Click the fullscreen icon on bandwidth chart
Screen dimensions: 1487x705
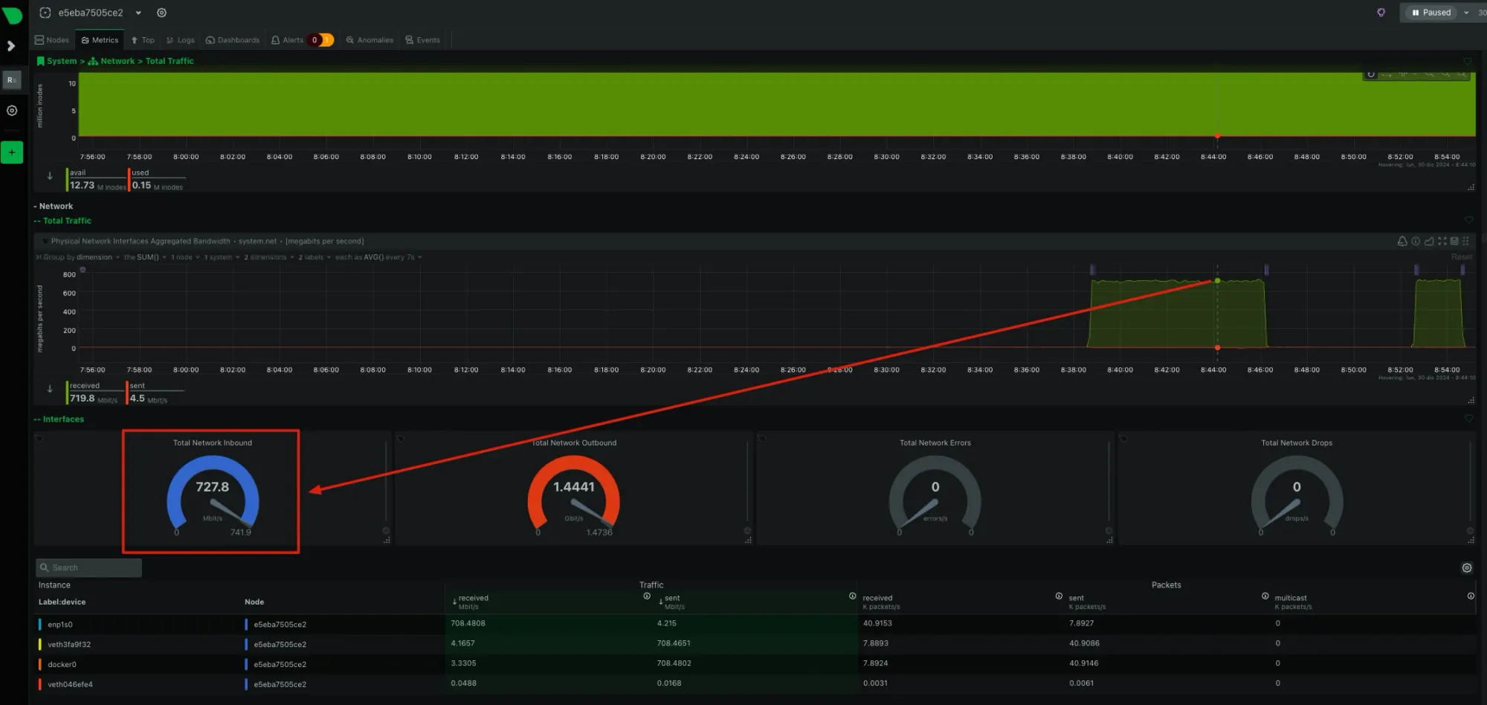(1442, 241)
